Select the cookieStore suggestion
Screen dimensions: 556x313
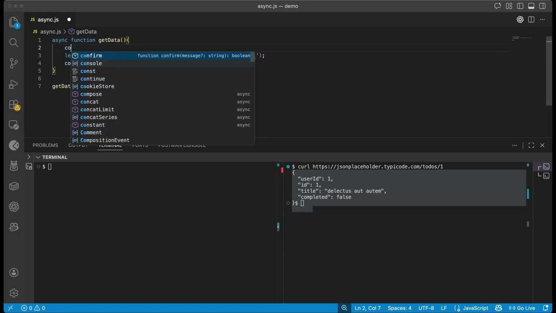click(162, 87)
